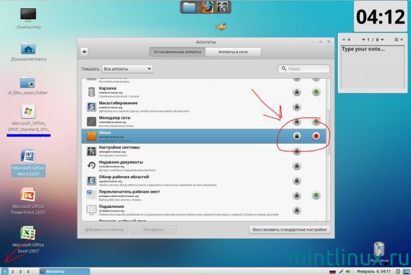Toggle the green indicator for Менеджер сети

(316, 122)
